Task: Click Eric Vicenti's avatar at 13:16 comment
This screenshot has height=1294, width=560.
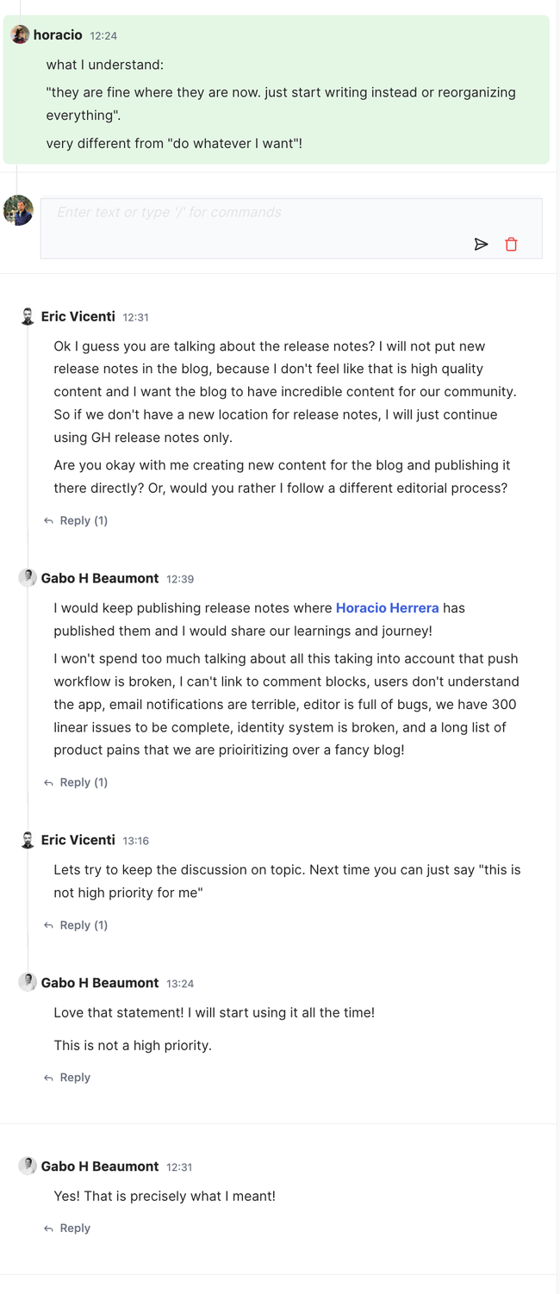Action: pyautogui.click(x=28, y=840)
